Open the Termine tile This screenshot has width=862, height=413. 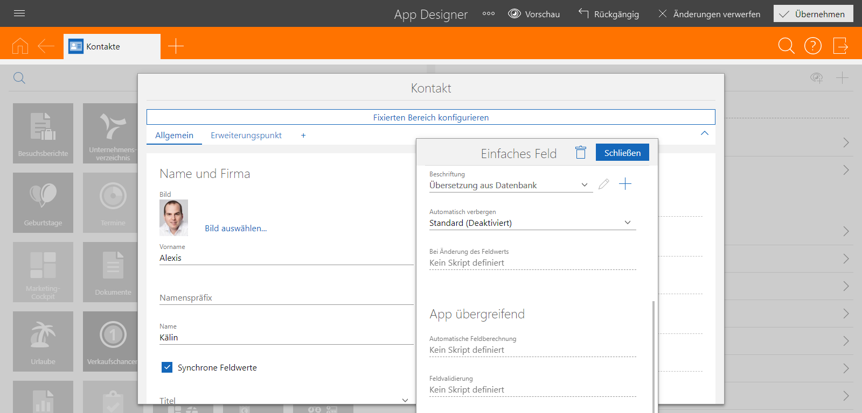110,203
